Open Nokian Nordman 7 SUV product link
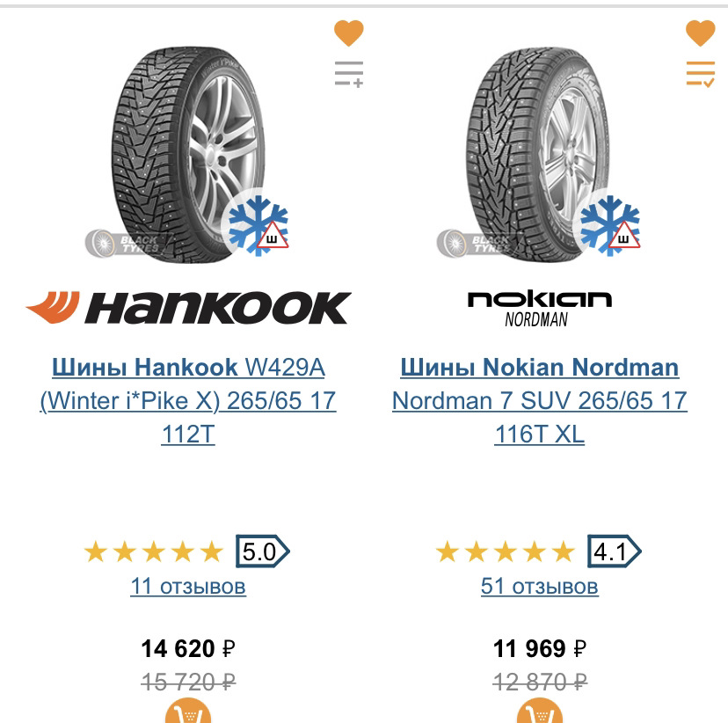This screenshot has width=728, height=723. coord(539,400)
